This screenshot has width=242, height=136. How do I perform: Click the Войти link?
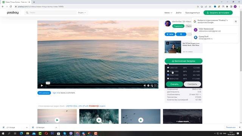tap(179, 12)
